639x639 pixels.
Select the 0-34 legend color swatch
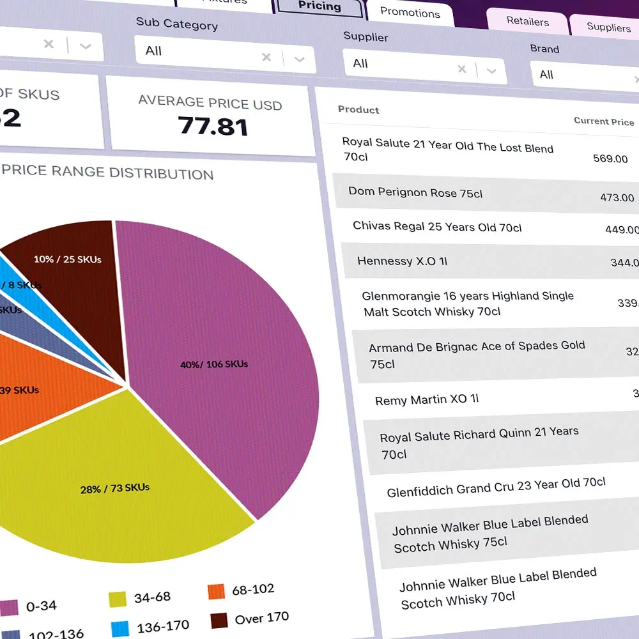click(x=8, y=608)
